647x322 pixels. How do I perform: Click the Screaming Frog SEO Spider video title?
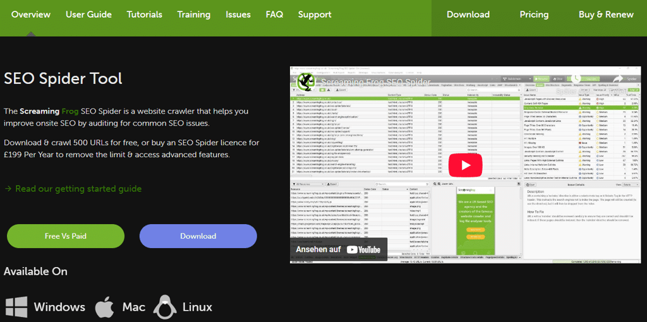[x=375, y=81]
